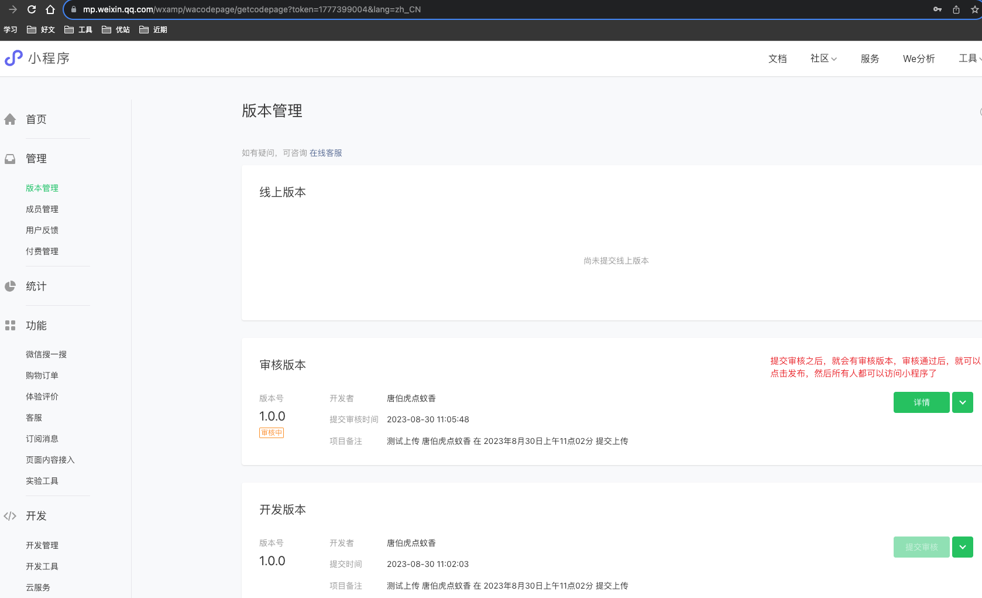Open 微信搜一搜 in the sidebar
The width and height of the screenshot is (982, 598).
46,354
